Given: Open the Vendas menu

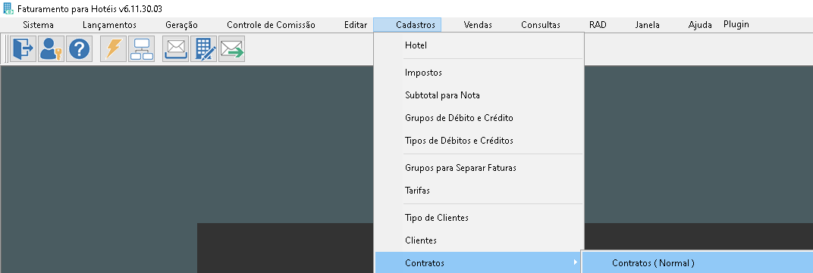Looking at the screenshot, I should pos(478,25).
